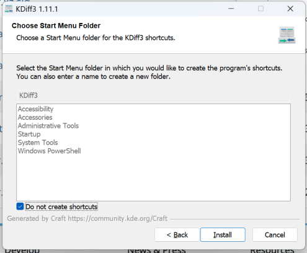The width and height of the screenshot is (307, 253).
Task: Click News & Press behind the dialog
Action: [x=156, y=250]
